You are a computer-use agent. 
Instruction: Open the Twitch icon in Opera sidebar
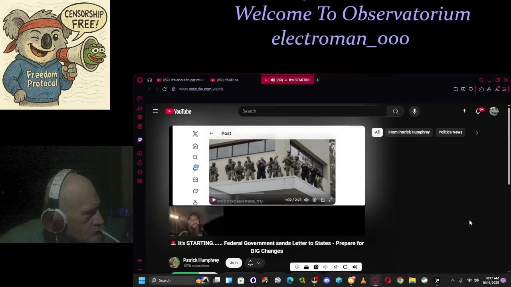pos(140,140)
